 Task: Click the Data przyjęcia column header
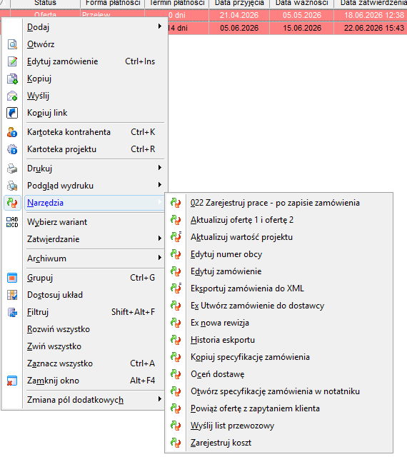coord(239,4)
